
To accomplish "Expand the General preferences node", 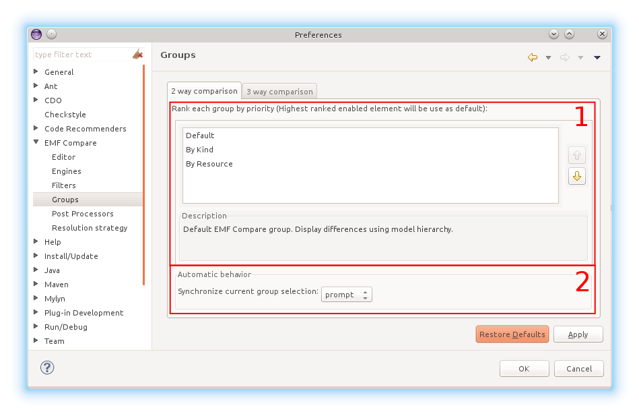I will (36, 71).
